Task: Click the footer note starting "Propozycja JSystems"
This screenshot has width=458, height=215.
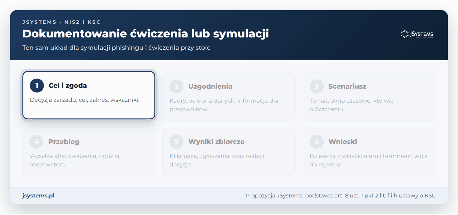Action: (340, 196)
